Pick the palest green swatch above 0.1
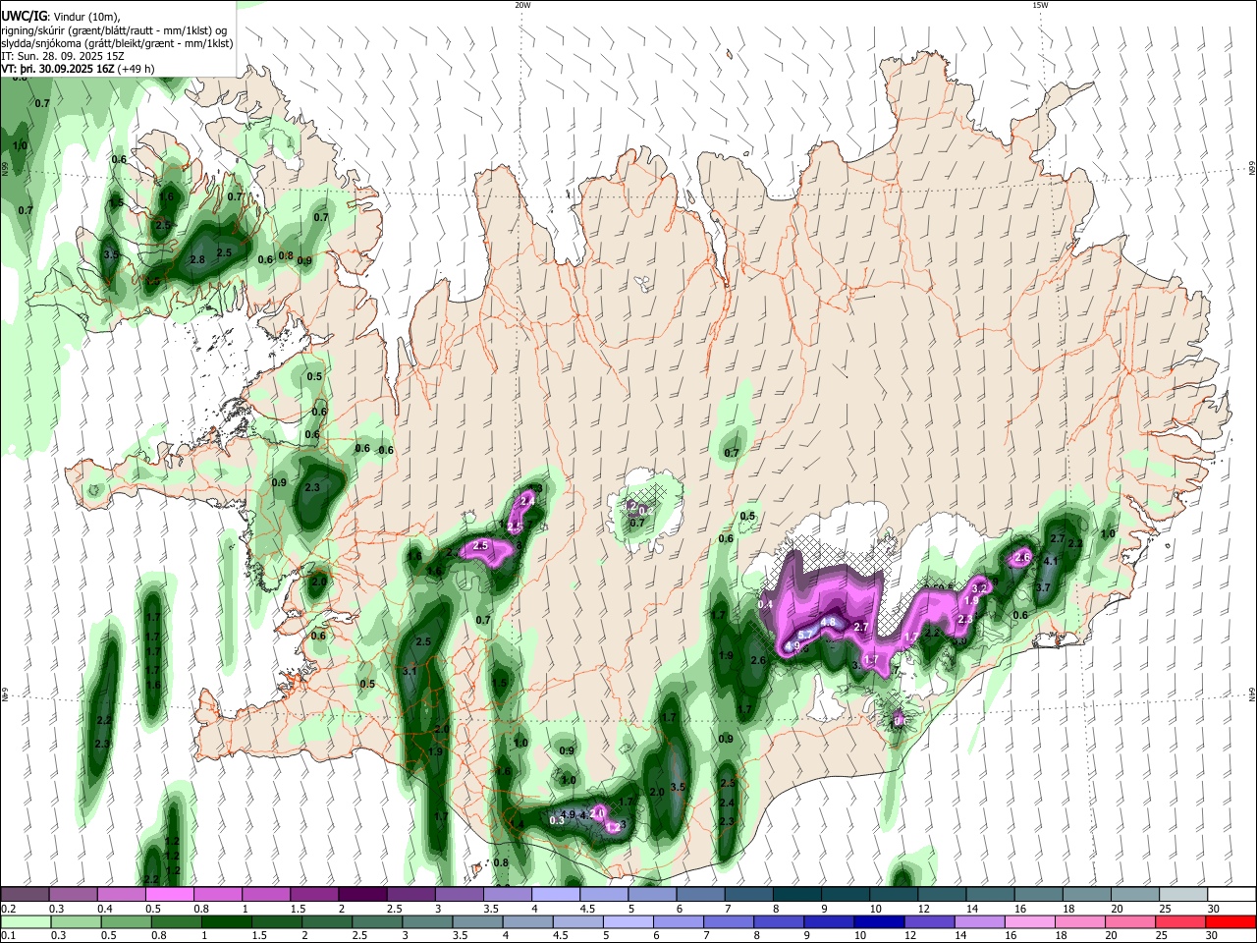The image size is (1257, 943). click(x=26, y=921)
